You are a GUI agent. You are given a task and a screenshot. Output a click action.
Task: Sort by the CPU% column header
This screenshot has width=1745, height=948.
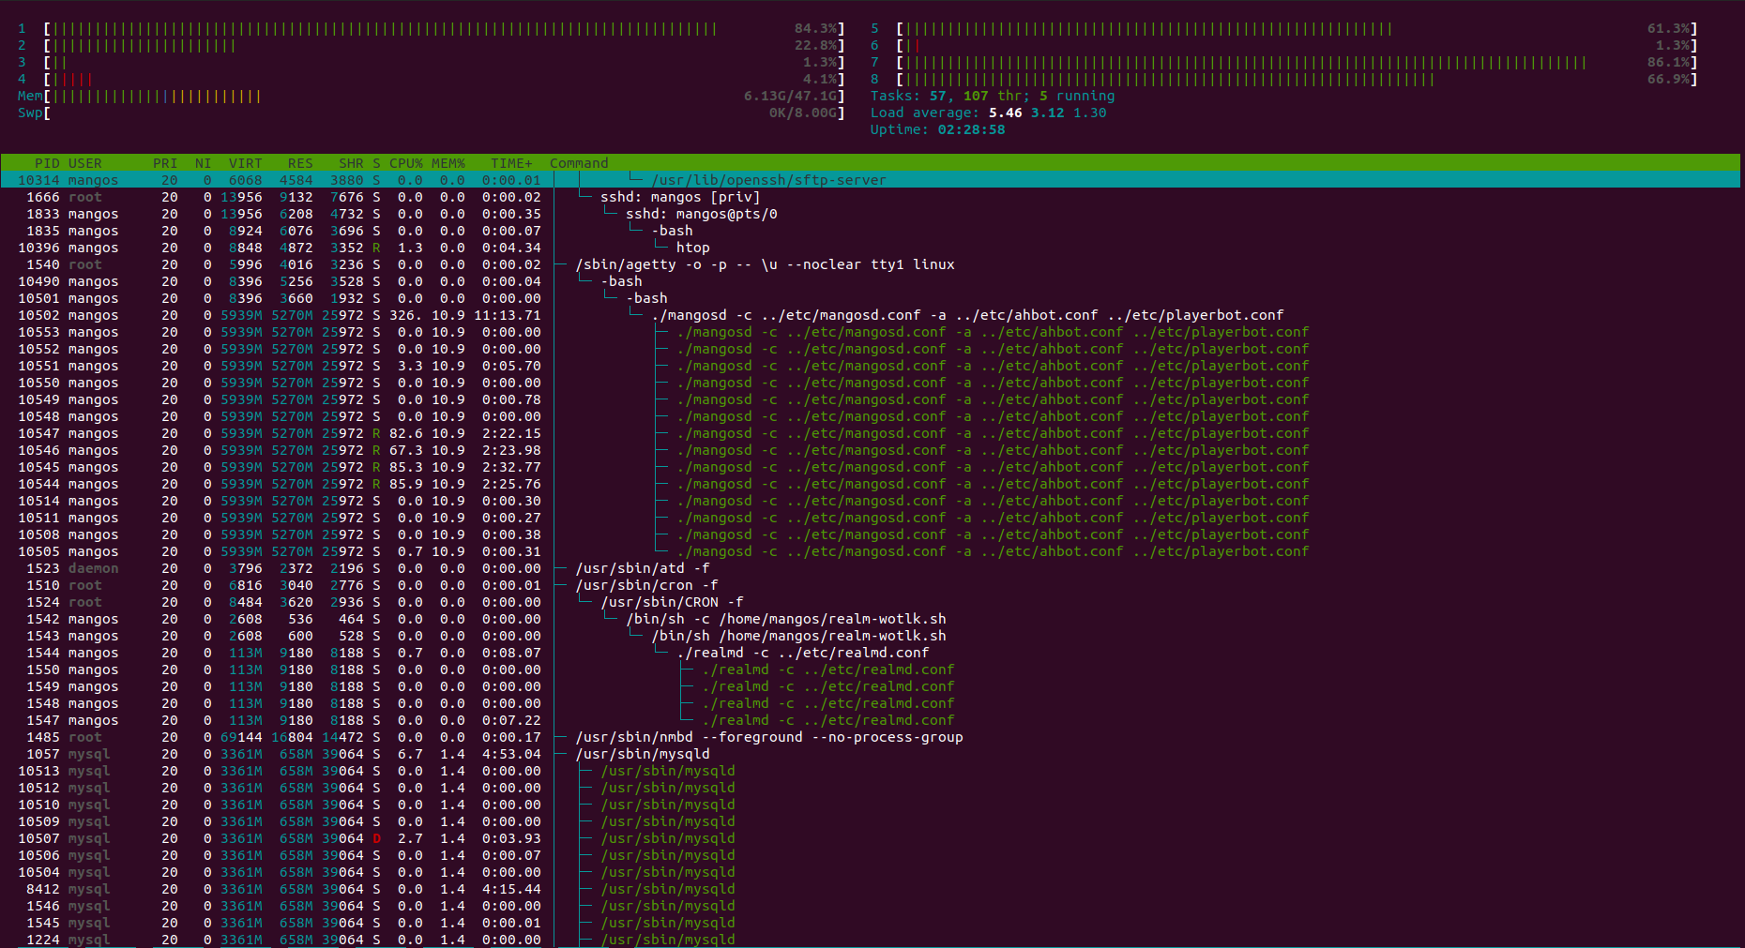(405, 163)
